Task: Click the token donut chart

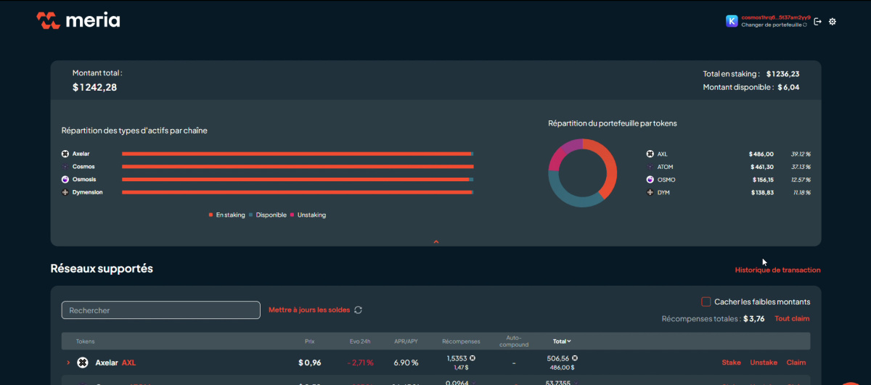Action: pos(583,173)
